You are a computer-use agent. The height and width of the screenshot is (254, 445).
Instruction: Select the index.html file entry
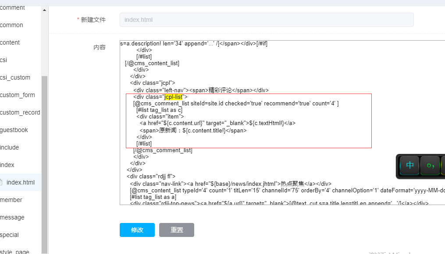pyautogui.click(x=21, y=182)
